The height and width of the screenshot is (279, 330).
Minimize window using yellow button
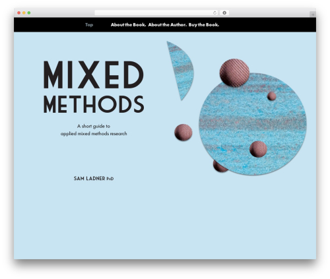(24, 13)
